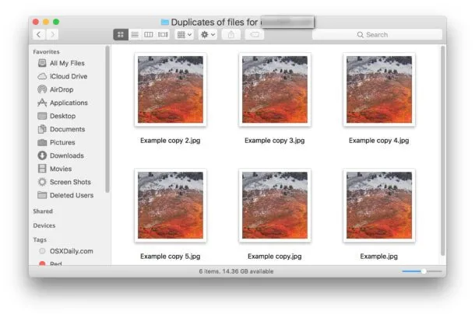Open the Action gear dropdown menu

(208, 35)
